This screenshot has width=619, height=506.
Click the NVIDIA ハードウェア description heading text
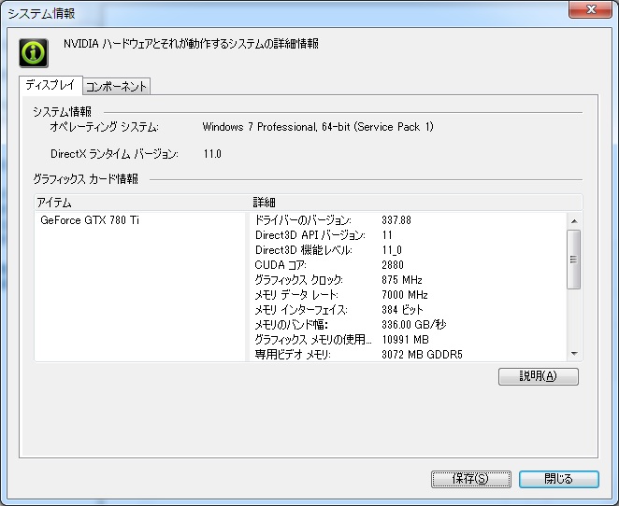click(x=191, y=44)
